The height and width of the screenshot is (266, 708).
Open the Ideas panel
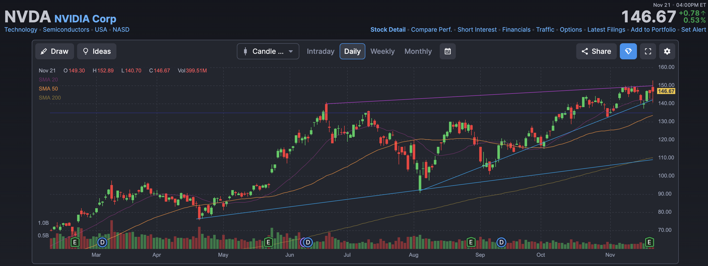(97, 51)
